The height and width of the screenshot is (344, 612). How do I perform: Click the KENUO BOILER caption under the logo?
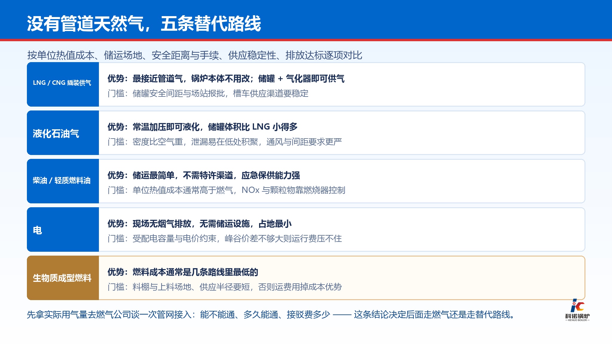click(x=577, y=320)
